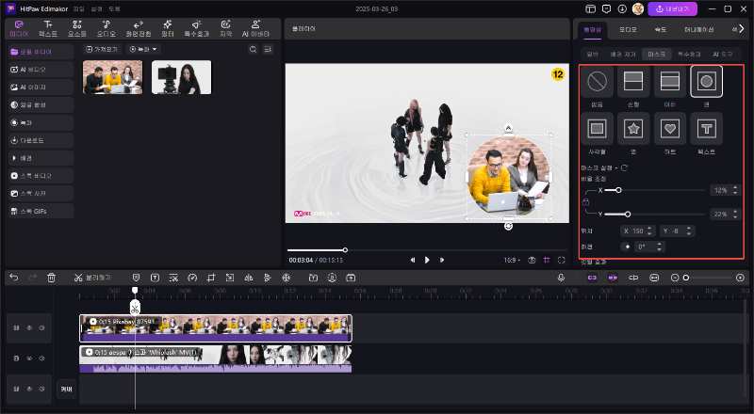Viewport: 754px width, 414px height.
Task: Switch to the Speed tab in properties panel
Action: (x=661, y=29)
